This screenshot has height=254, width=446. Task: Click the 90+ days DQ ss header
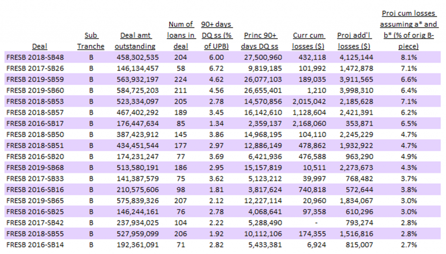coord(216,35)
